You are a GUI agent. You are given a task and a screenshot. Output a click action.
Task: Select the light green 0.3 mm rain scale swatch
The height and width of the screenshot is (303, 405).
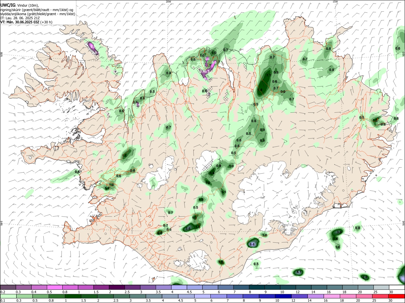point(24,296)
